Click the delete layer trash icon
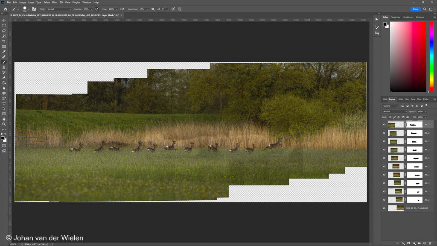The height and width of the screenshot is (246, 437). click(x=430, y=243)
